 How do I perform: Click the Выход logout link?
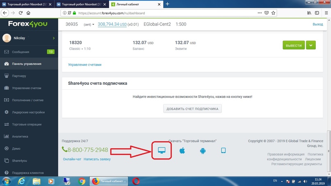pyautogui.click(x=318, y=24)
